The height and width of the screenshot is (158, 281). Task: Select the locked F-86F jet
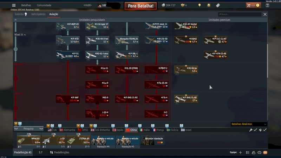pyautogui.click(x=68, y=99)
